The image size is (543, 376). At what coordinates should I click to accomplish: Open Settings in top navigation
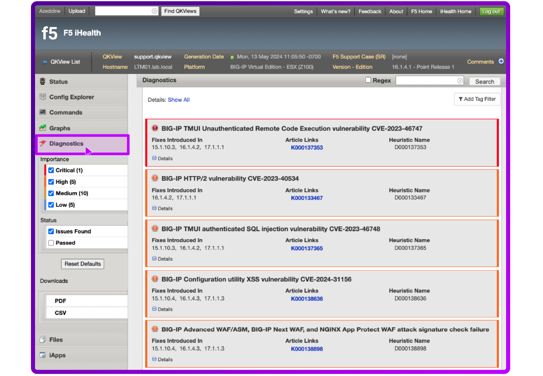pyautogui.click(x=303, y=12)
